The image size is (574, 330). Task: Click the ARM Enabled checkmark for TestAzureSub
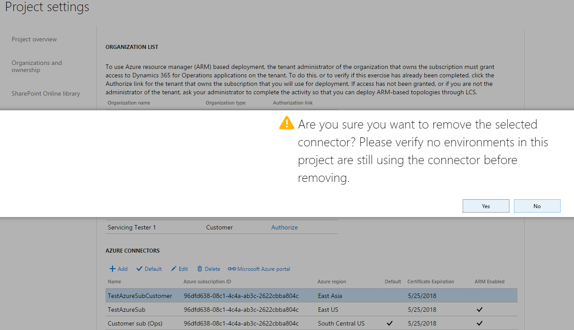(x=480, y=310)
